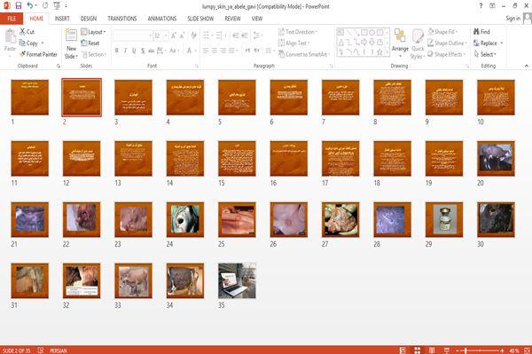Screen dimensions: 532x354
Task: Switch to the DESIGN tab
Action: (x=89, y=19)
